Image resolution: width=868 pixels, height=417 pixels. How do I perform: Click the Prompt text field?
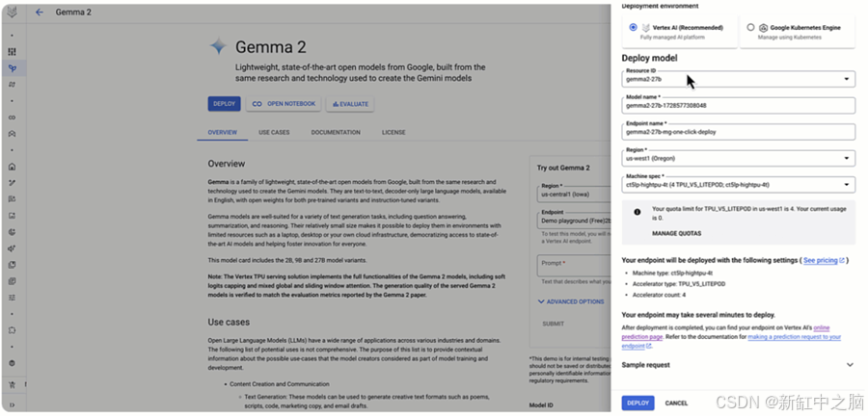(x=574, y=266)
